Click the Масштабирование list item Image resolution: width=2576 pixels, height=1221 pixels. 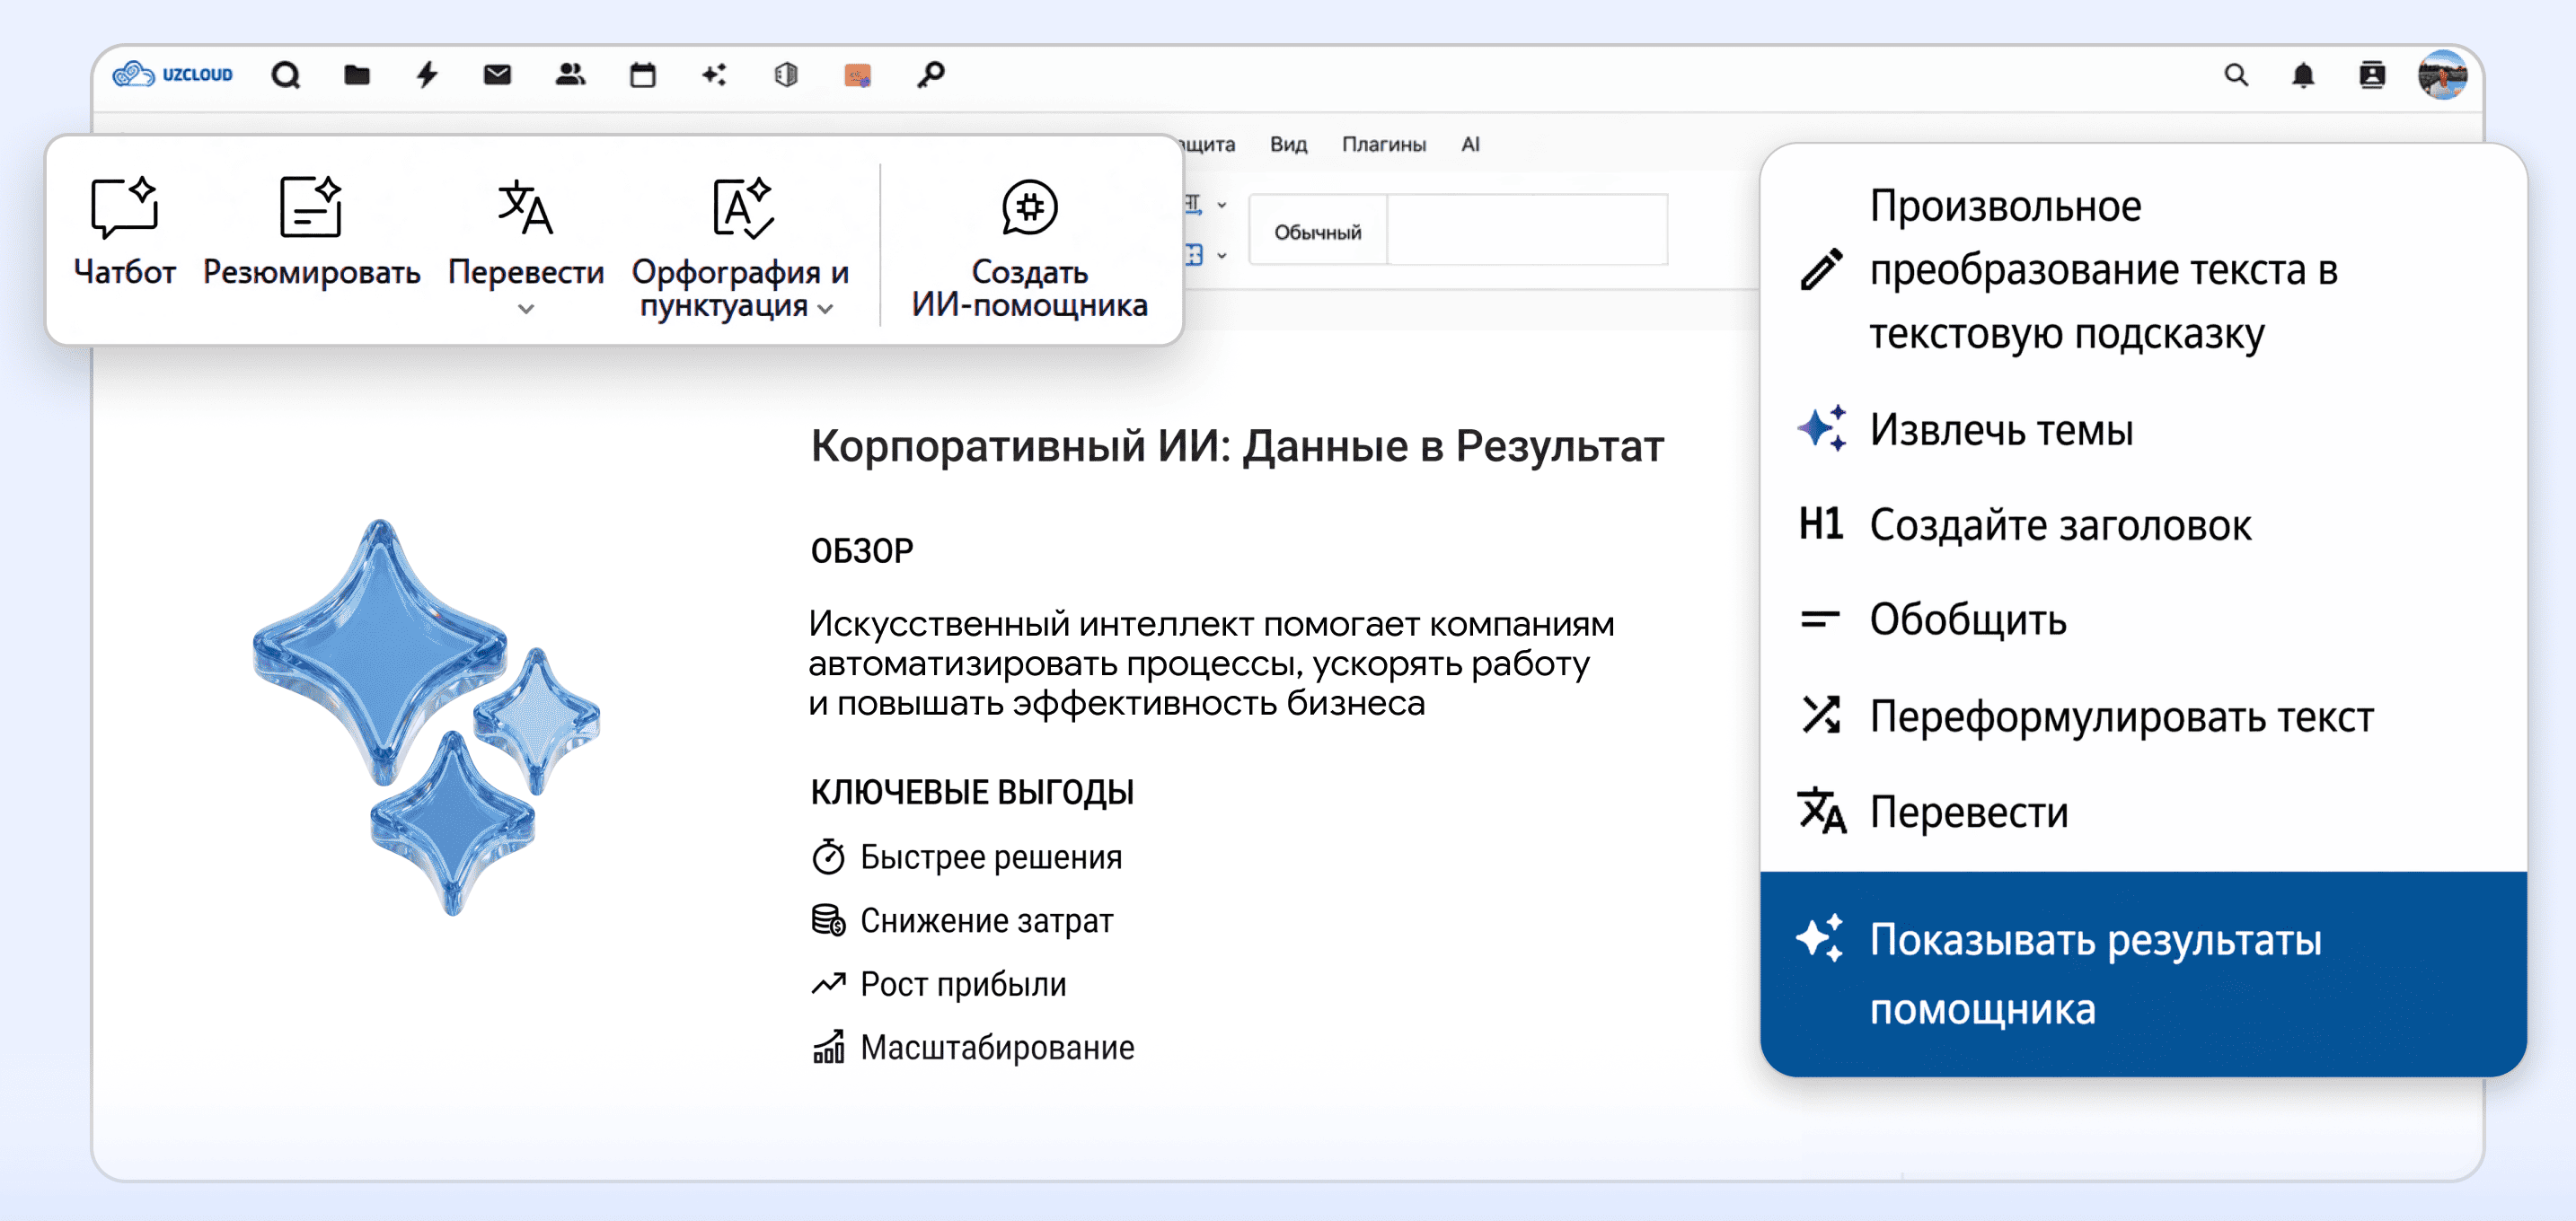pos(973,1047)
